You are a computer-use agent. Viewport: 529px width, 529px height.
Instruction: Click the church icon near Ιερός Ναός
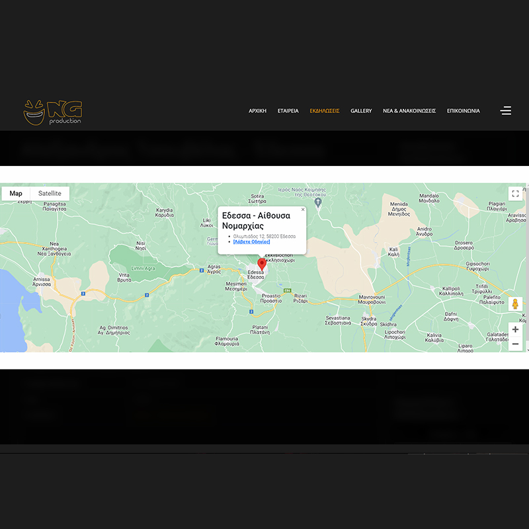coord(318,202)
